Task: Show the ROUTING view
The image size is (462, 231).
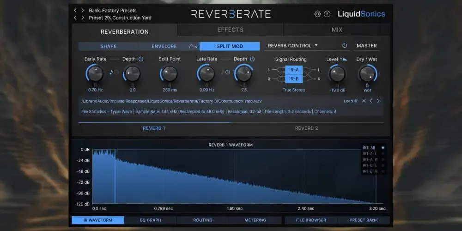Action: pos(203,220)
